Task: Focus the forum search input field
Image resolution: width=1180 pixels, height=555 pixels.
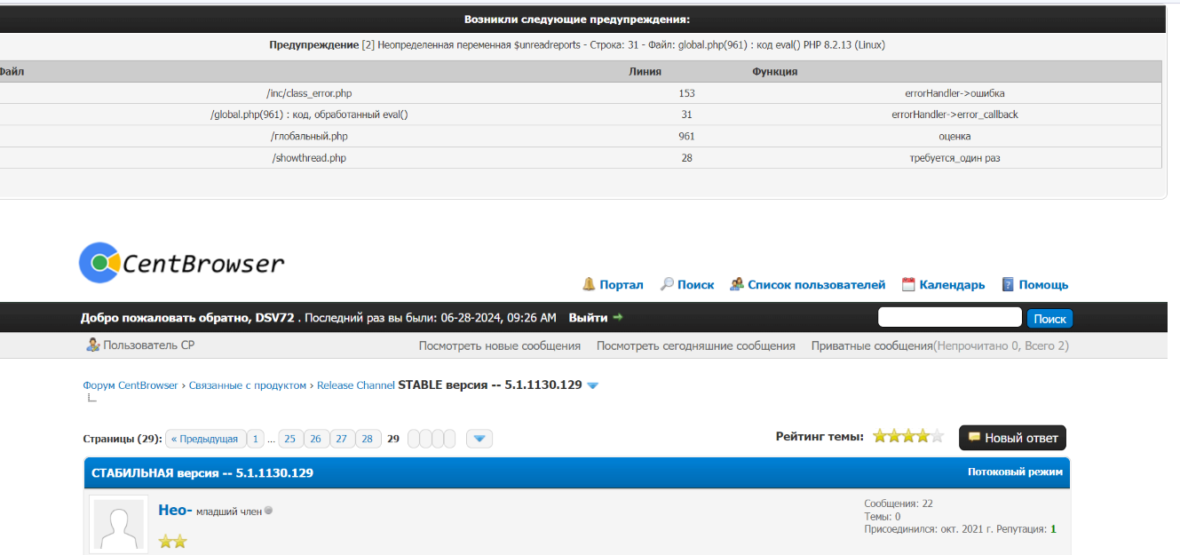Action: (x=950, y=317)
